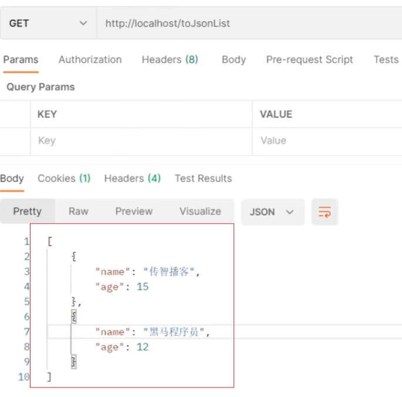Open the Pre-request Script tab
The height and width of the screenshot is (397, 402).
click(x=309, y=59)
